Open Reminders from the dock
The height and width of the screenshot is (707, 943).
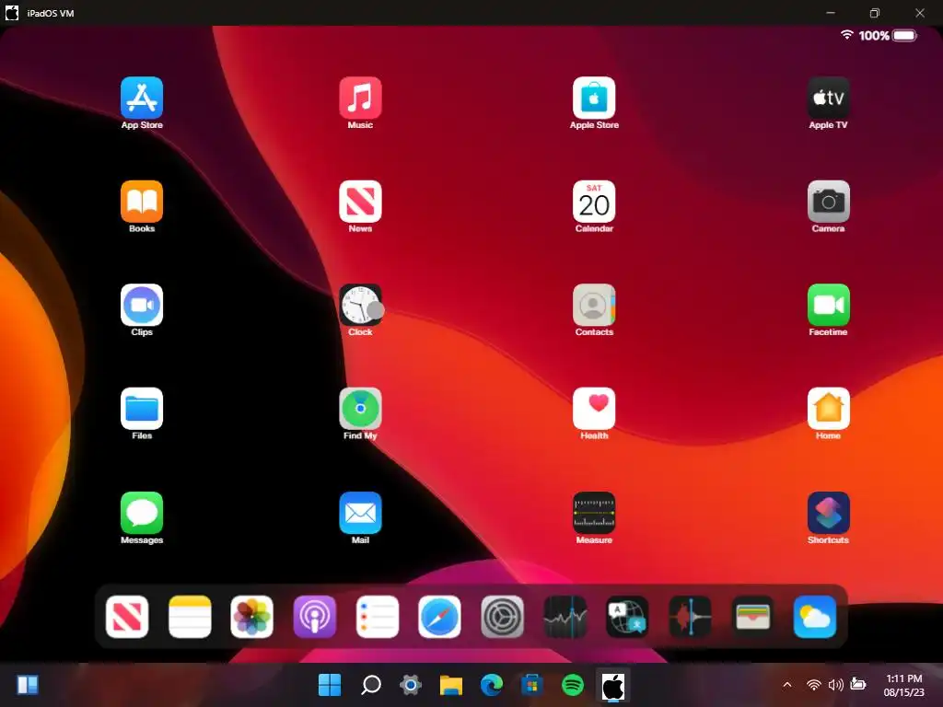click(x=377, y=617)
